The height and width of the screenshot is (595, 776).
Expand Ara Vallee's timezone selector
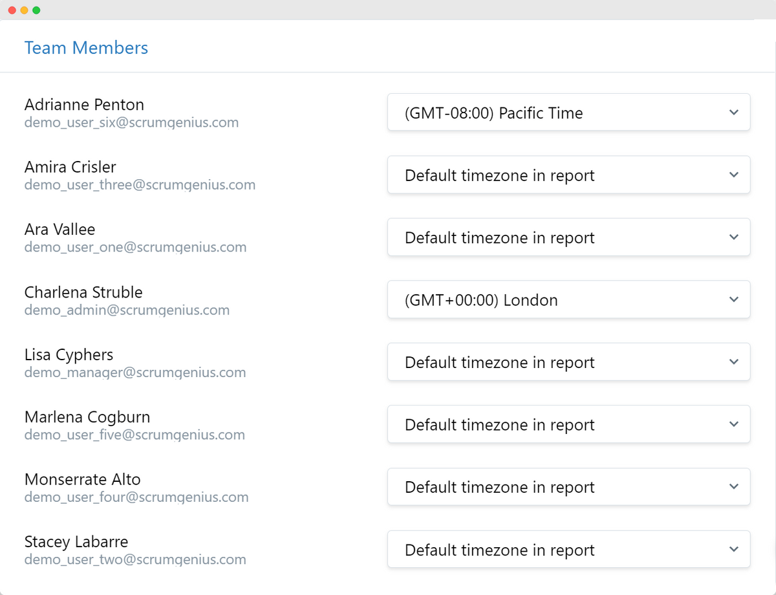568,237
